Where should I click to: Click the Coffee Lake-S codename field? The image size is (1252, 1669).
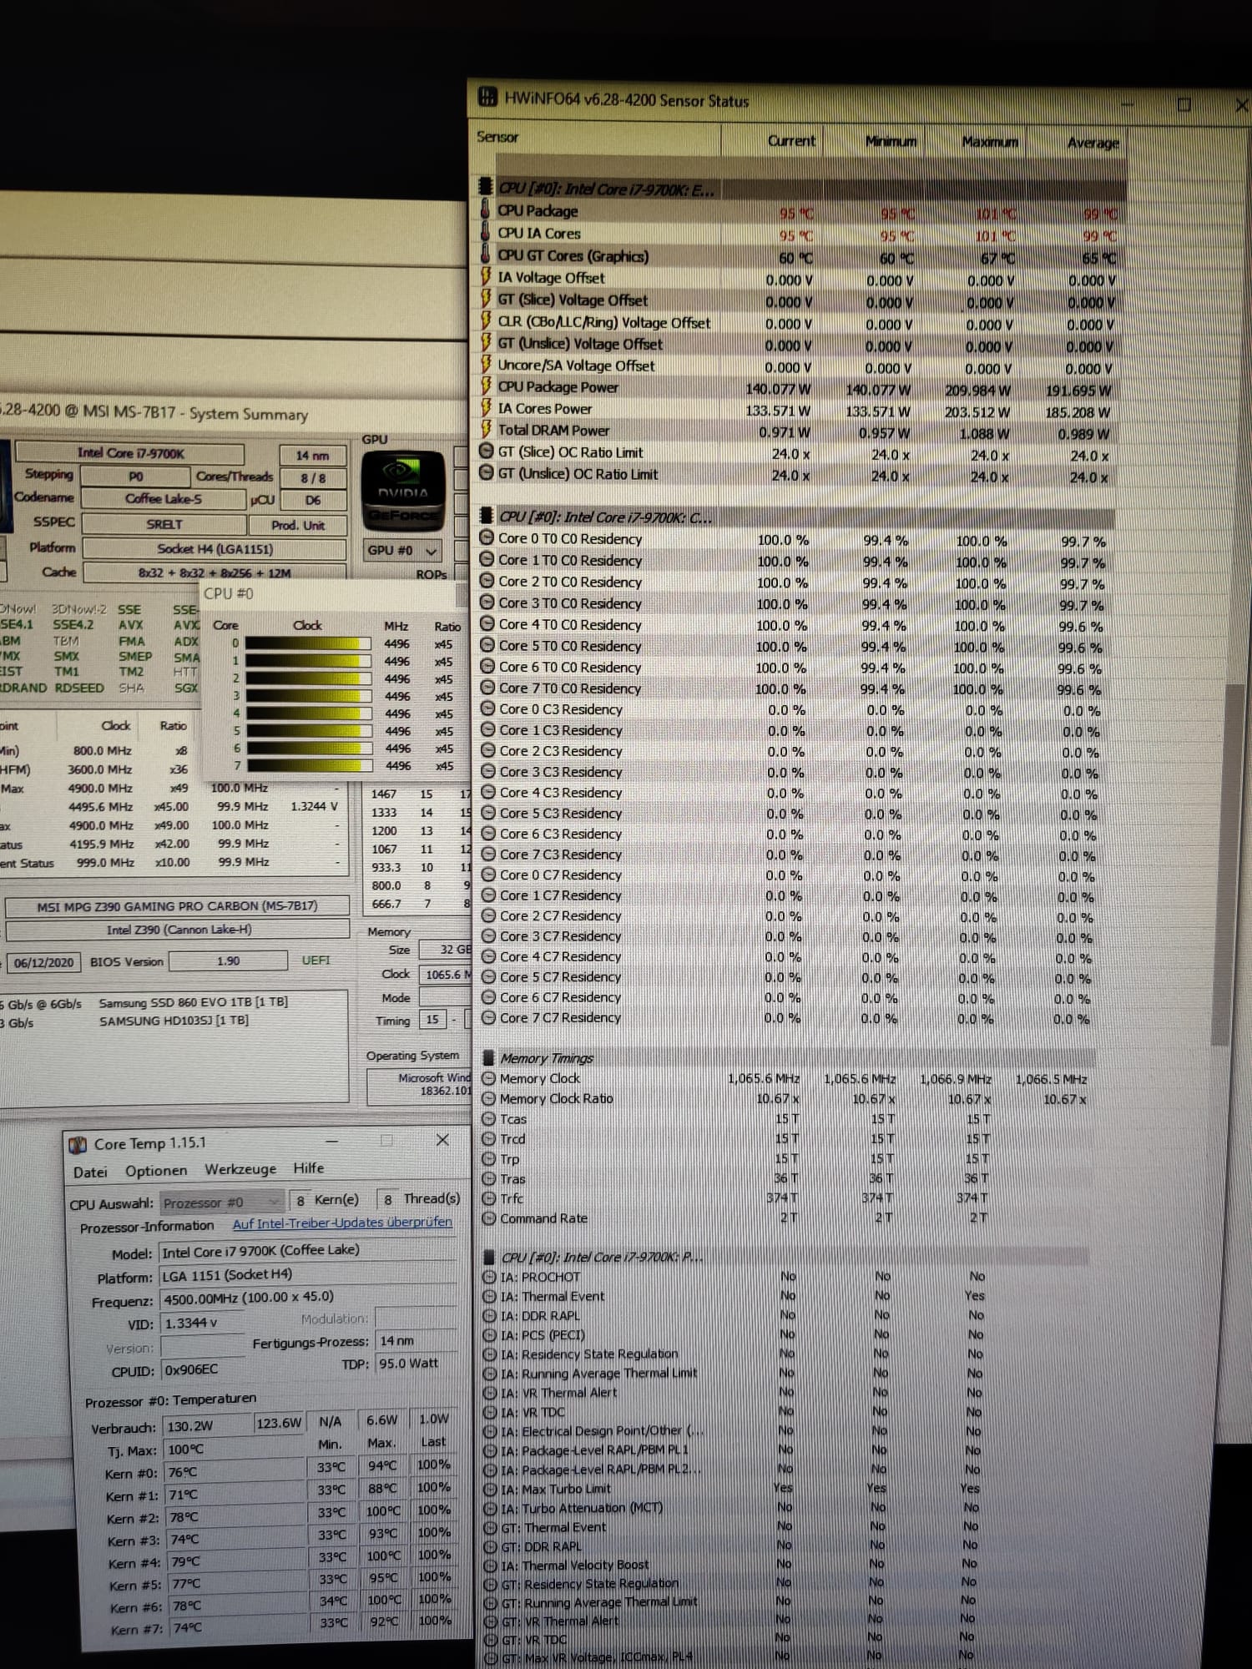point(164,498)
